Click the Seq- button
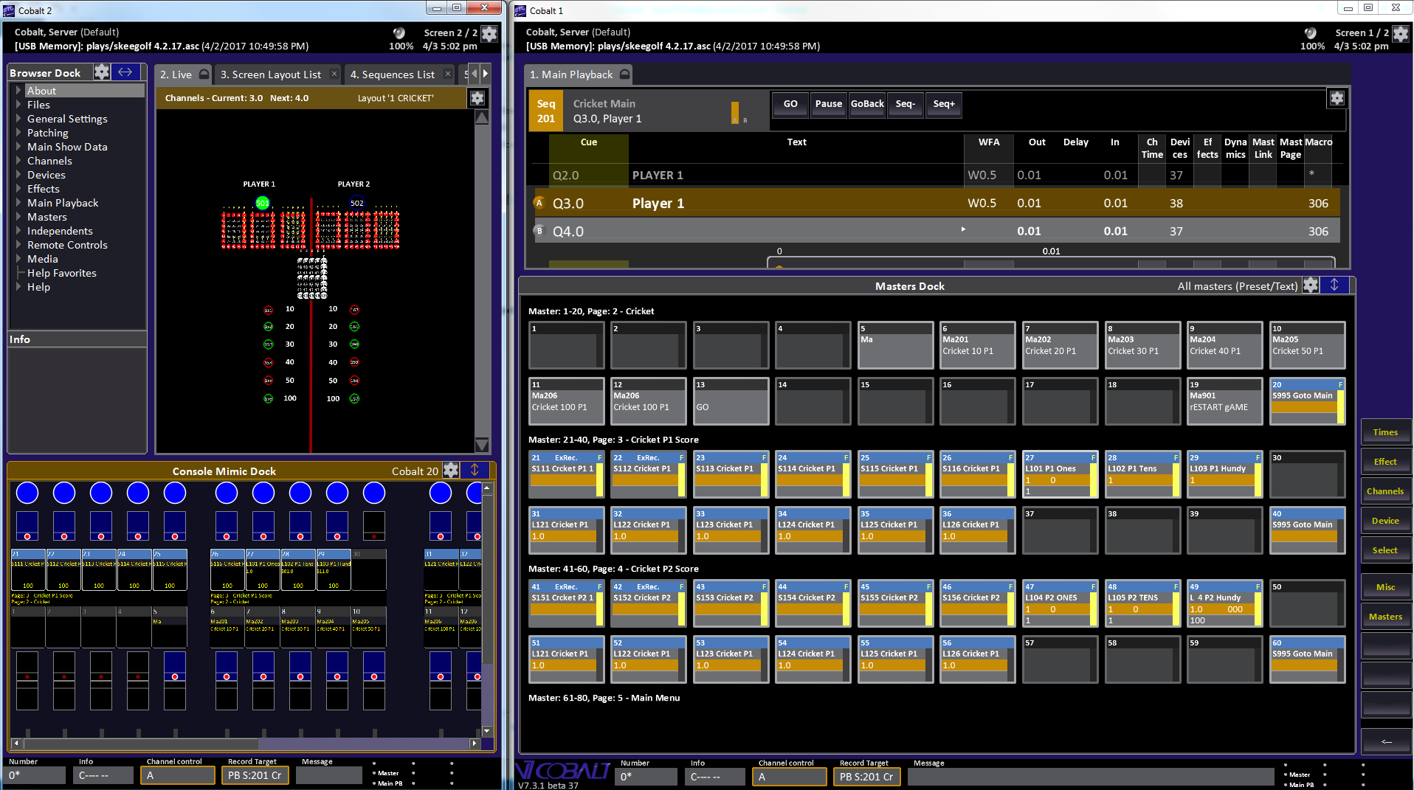The image size is (1414, 790). (x=906, y=104)
